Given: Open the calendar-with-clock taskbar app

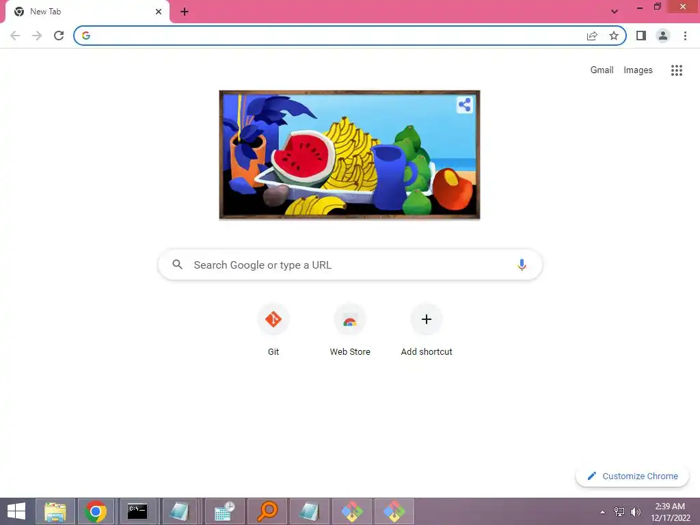Looking at the screenshot, I should (x=224, y=511).
